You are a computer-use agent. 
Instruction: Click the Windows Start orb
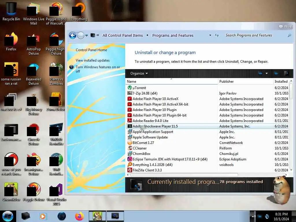8,216
